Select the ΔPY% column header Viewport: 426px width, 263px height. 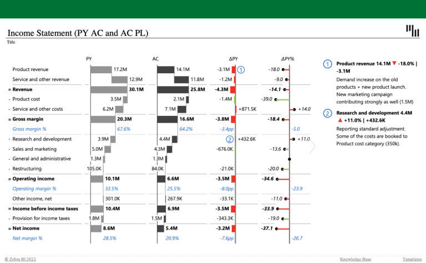[287, 58]
